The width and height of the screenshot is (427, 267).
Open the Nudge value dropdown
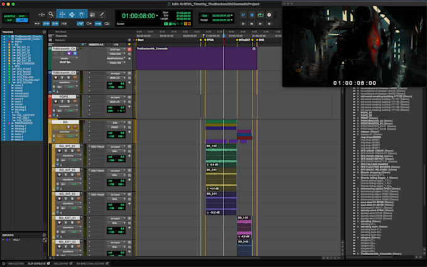232,20
